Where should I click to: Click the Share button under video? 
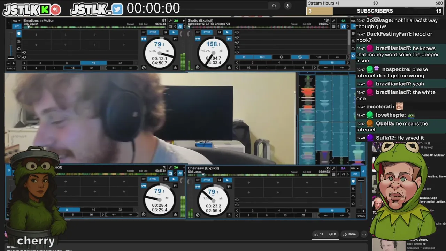[349, 234]
